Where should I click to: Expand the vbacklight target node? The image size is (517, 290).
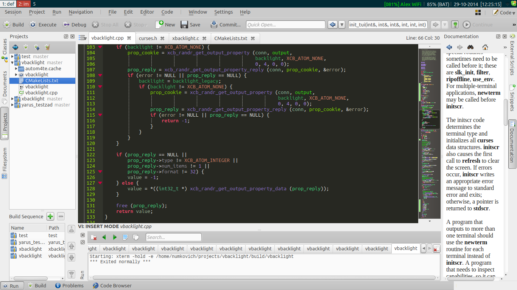[x=16, y=75]
